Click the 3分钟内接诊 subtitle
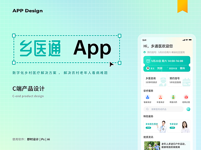This screenshot has width=201, height=150. tap(151, 82)
